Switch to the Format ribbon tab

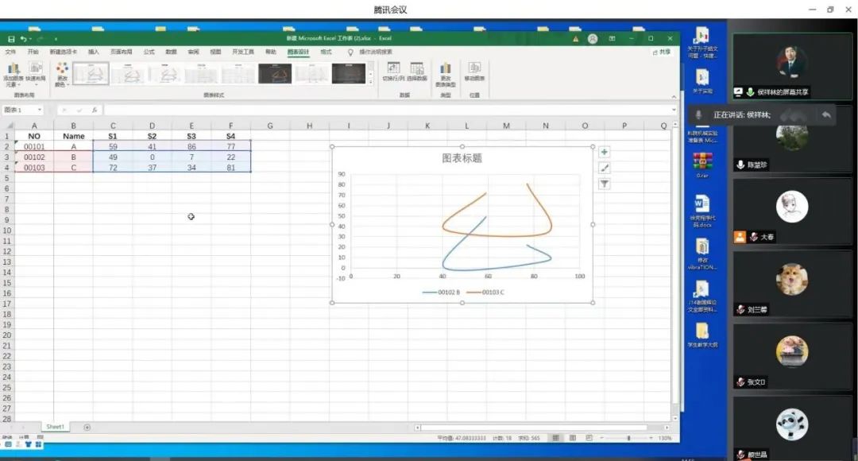(x=326, y=52)
